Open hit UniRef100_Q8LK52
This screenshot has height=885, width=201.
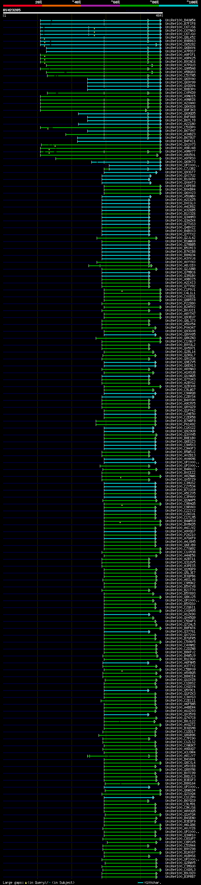180,37
